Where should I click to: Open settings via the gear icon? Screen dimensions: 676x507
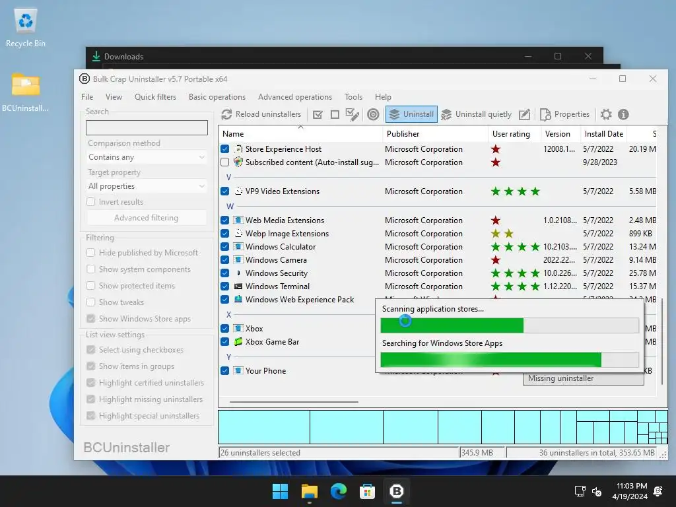coord(606,115)
